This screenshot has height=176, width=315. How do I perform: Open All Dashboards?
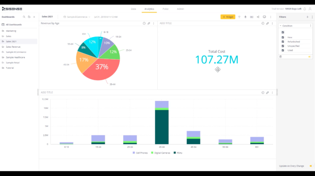[13, 24]
